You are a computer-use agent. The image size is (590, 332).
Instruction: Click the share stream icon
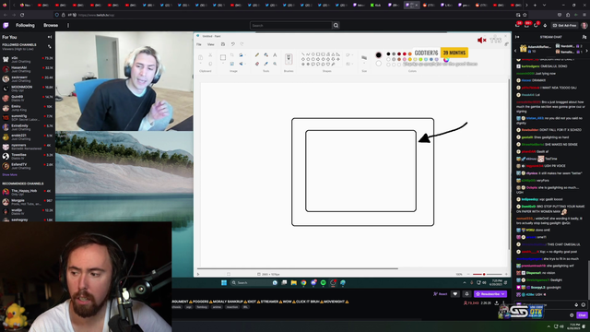(497, 302)
